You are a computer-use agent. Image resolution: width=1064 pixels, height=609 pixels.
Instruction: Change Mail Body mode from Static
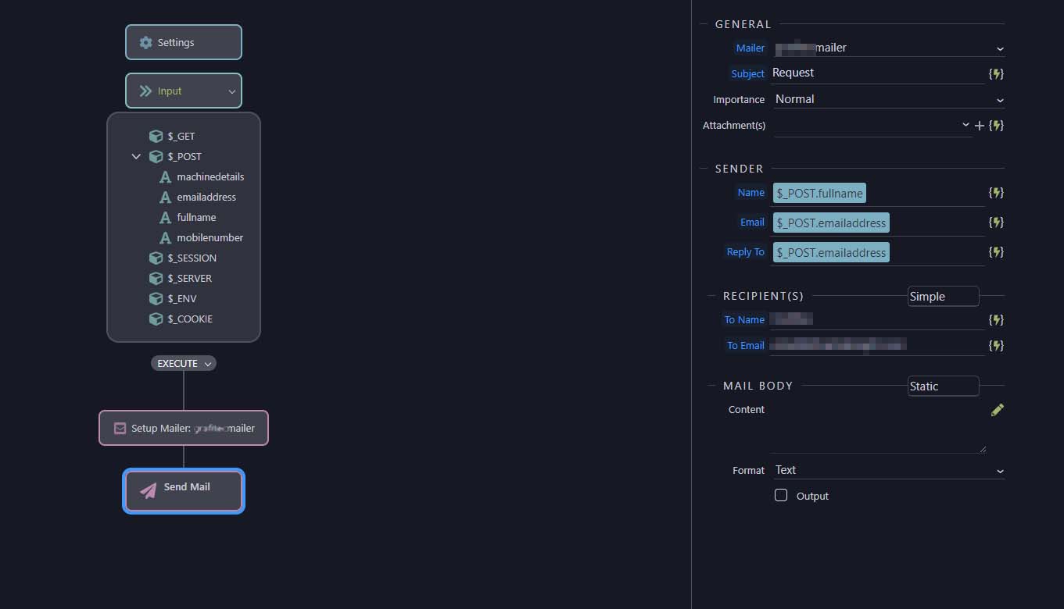point(943,386)
